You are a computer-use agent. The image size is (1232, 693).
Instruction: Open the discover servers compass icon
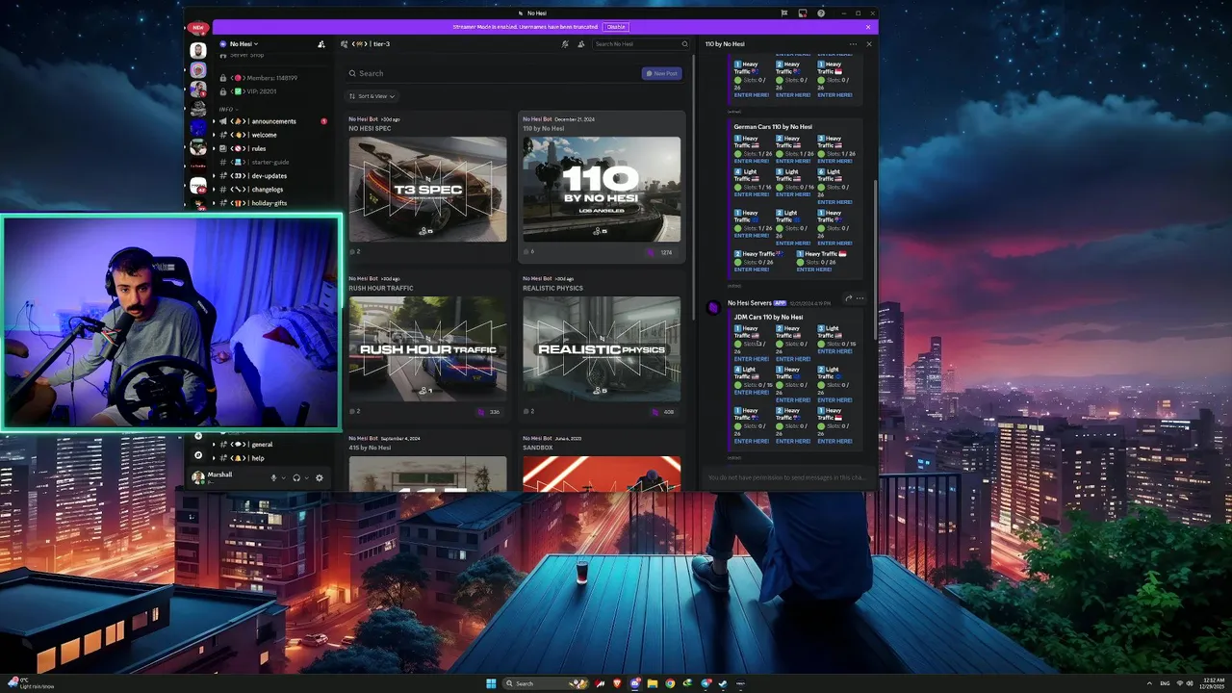point(198,455)
